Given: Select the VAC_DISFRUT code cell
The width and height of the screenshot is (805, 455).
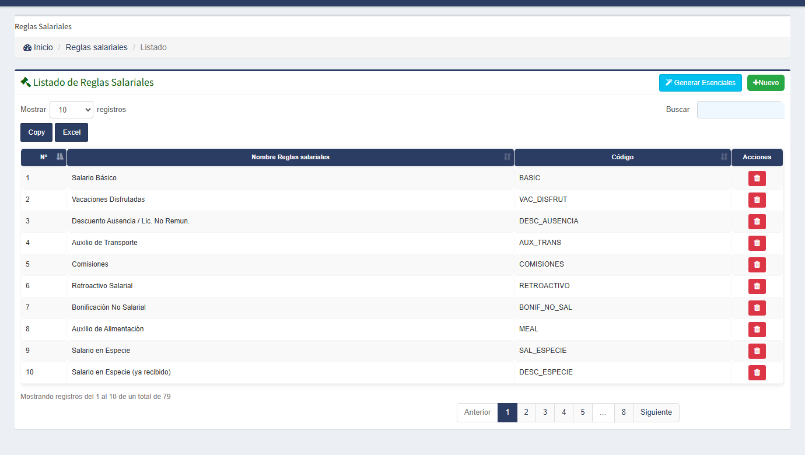Looking at the screenshot, I should click(x=622, y=199).
